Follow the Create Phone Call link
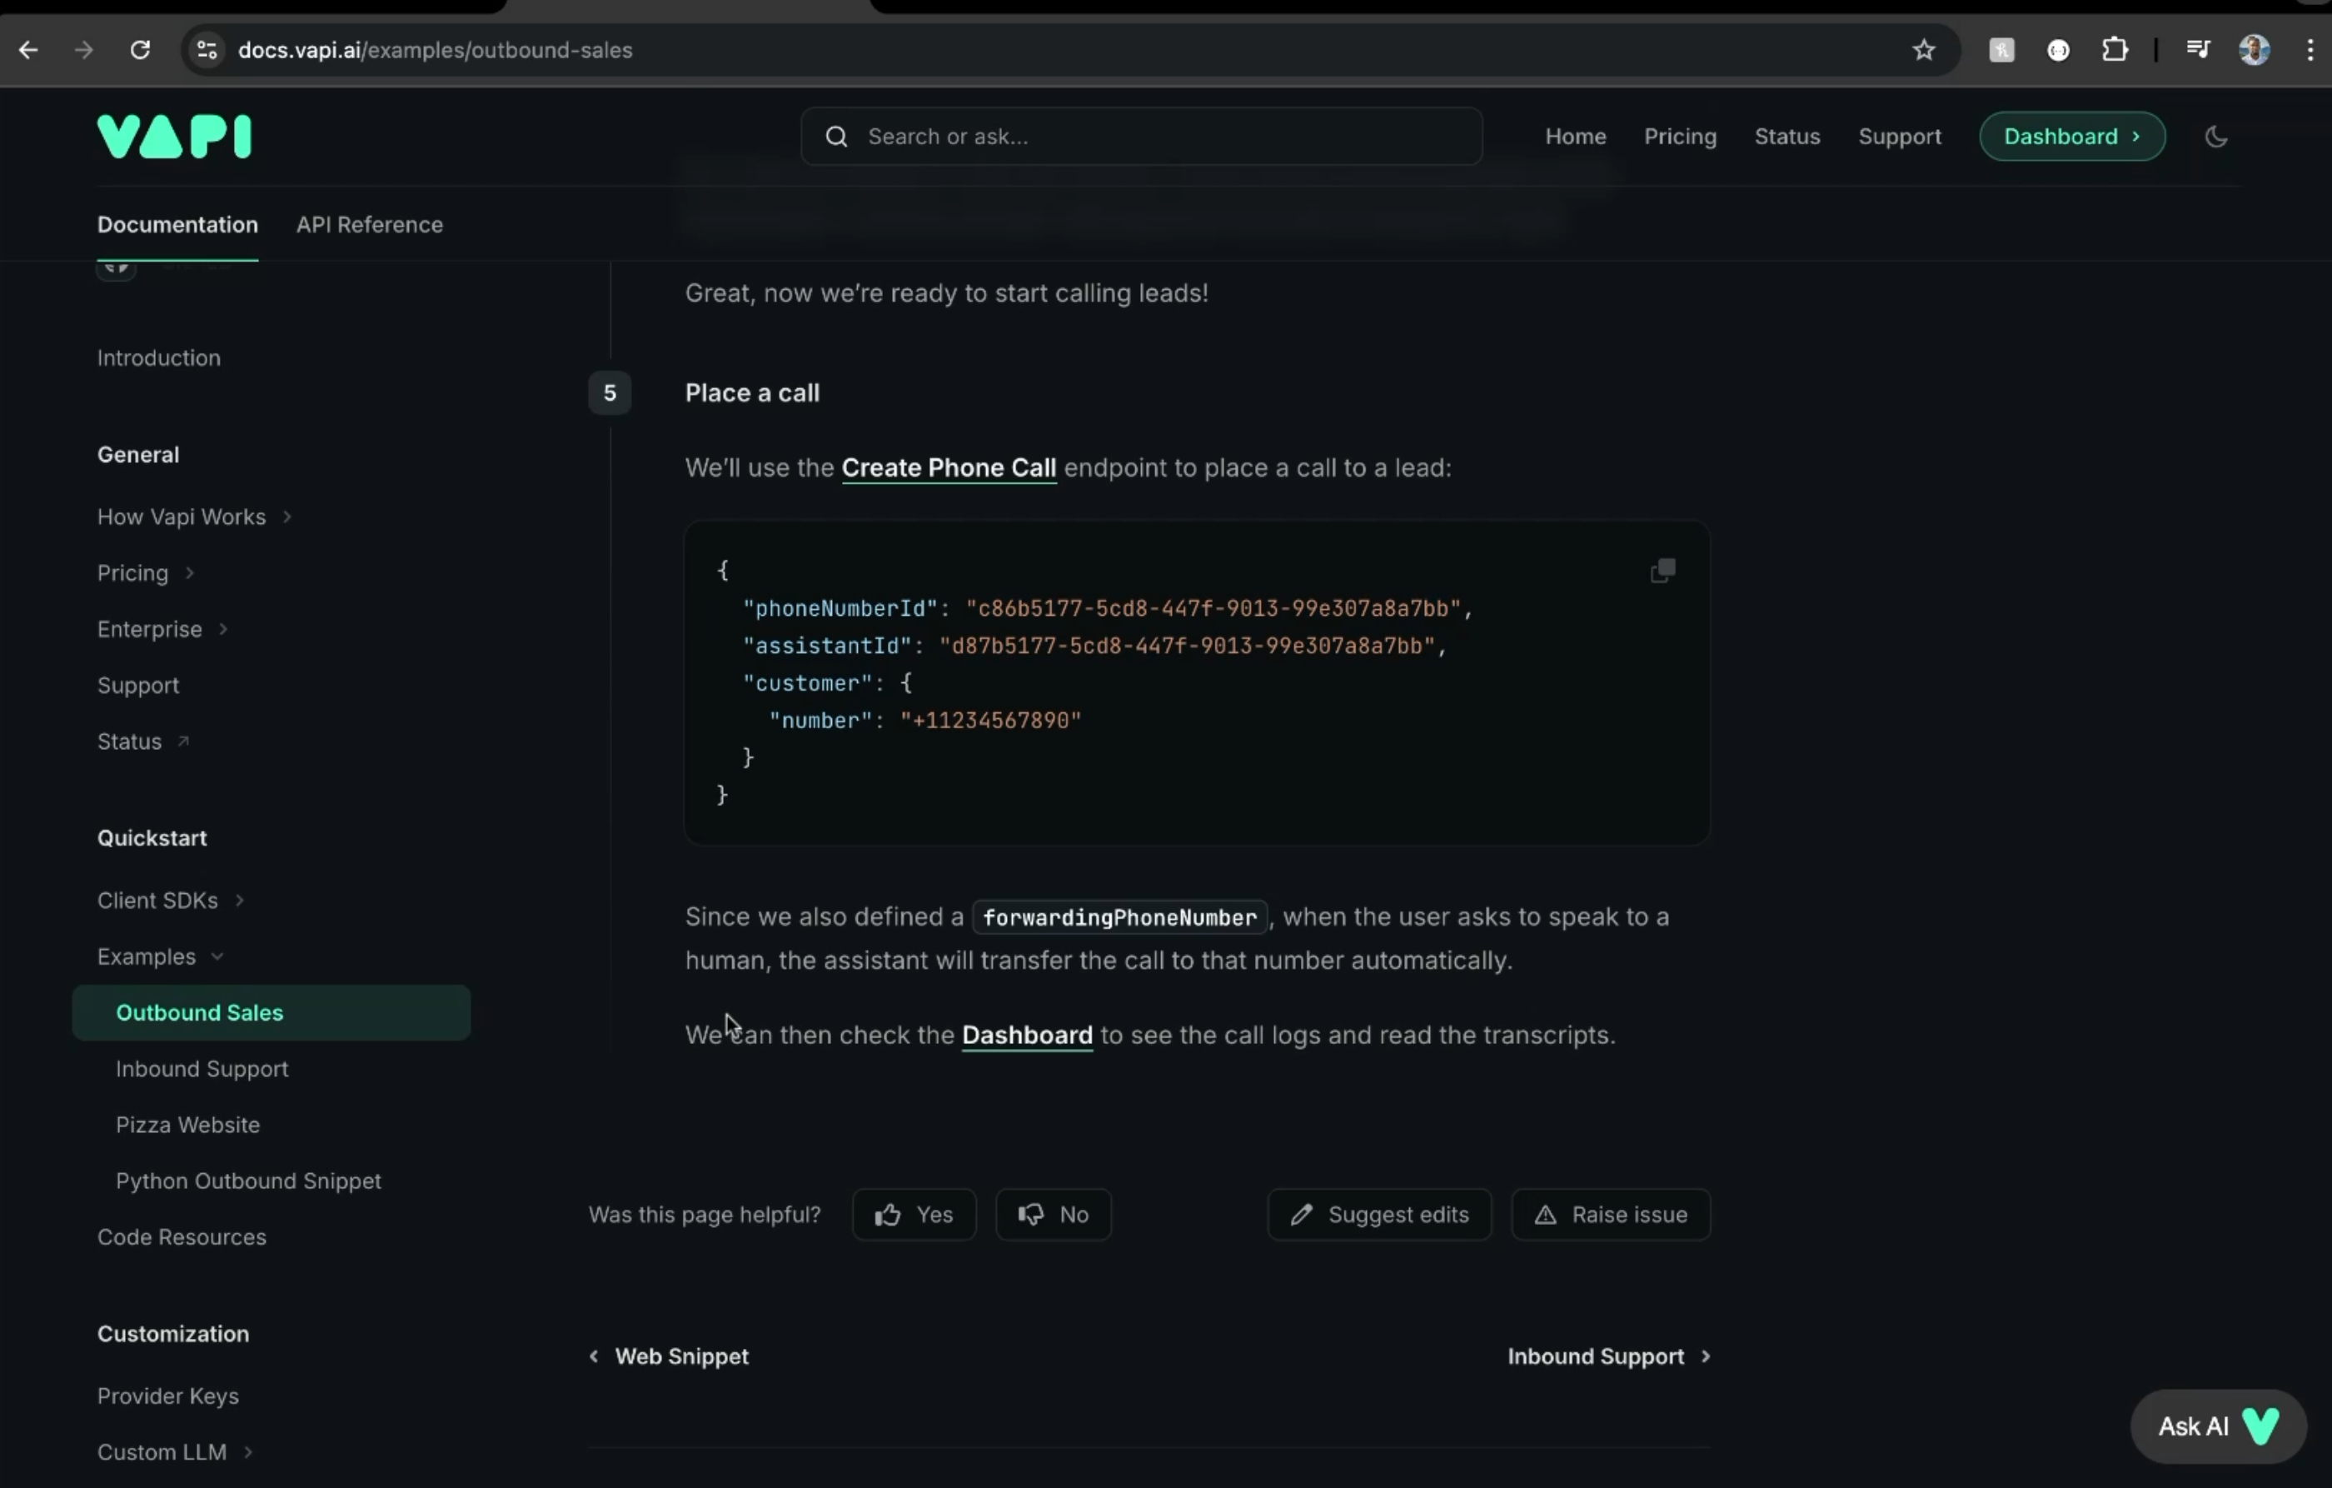The width and height of the screenshot is (2332, 1488). (948, 468)
